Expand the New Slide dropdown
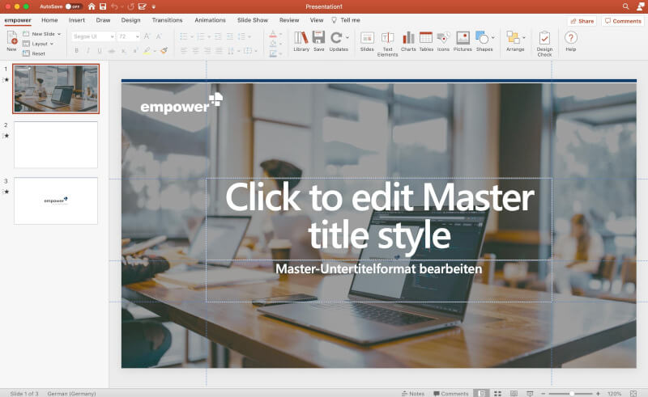The height and width of the screenshot is (397, 648). click(59, 34)
